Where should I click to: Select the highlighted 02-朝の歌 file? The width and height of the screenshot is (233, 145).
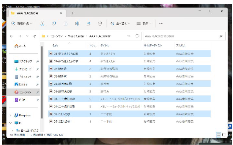[129, 69]
